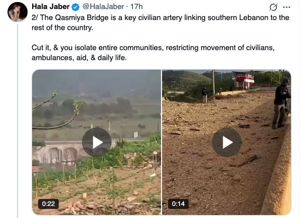The height and width of the screenshot is (218, 300).
Task: Open the Grok explain icon on tweet
Action: [x=273, y=7]
